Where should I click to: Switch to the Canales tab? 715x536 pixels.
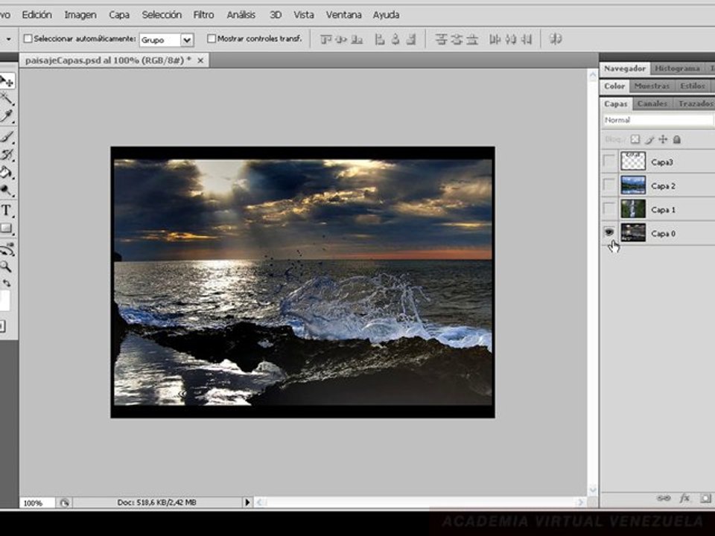pyautogui.click(x=652, y=103)
